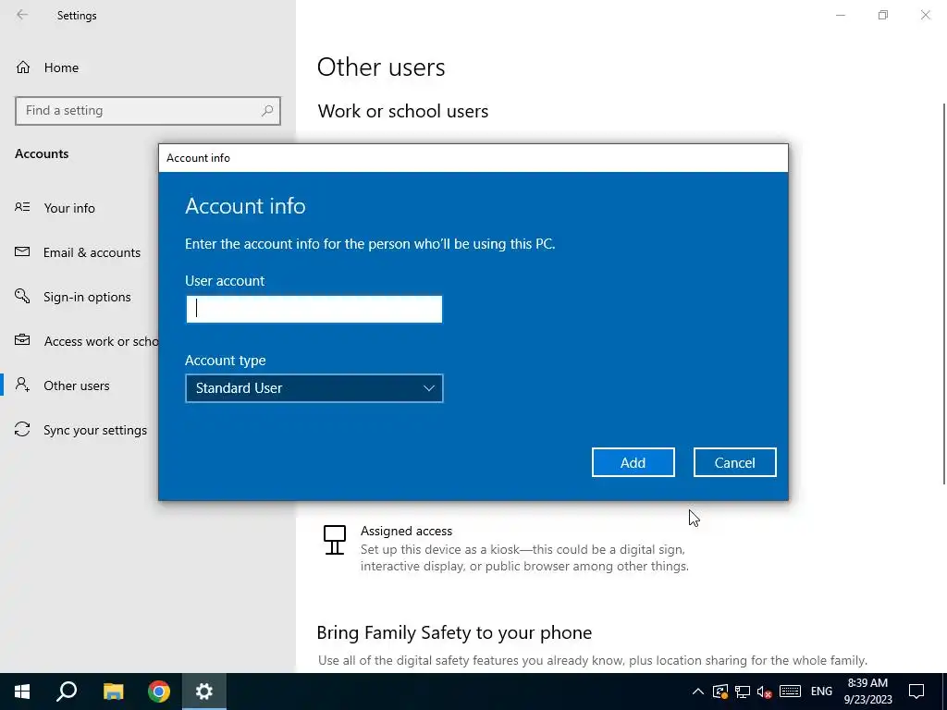Click into the User account text field
This screenshot has width=947, height=710.
(x=314, y=309)
